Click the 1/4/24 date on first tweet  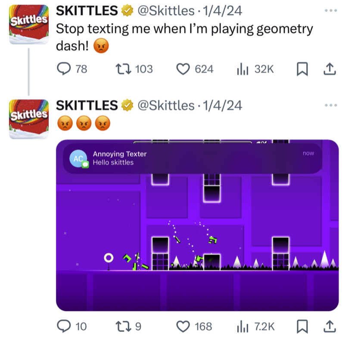222,11
